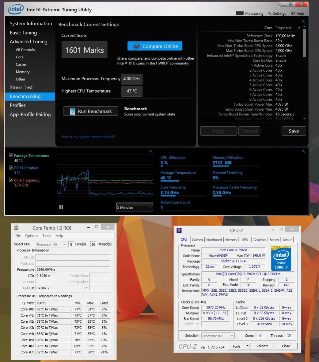The height and width of the screenshot is (362, 319).
Task: Select All Controls under Advanced Tuning
Action: coord(25,50)
